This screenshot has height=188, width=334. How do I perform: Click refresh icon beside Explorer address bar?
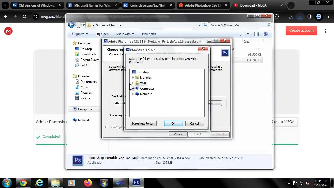pos(205,25)
